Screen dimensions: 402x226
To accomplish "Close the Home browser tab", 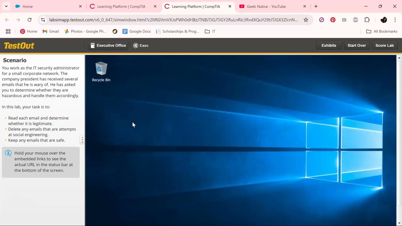I will coord(80,6).
